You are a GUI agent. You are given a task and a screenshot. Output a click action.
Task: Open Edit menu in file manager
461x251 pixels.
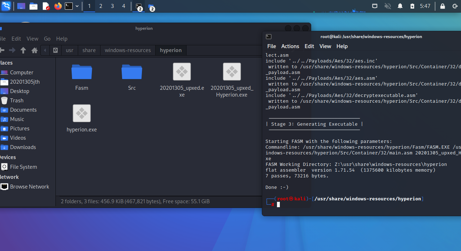tap(16, 39)
